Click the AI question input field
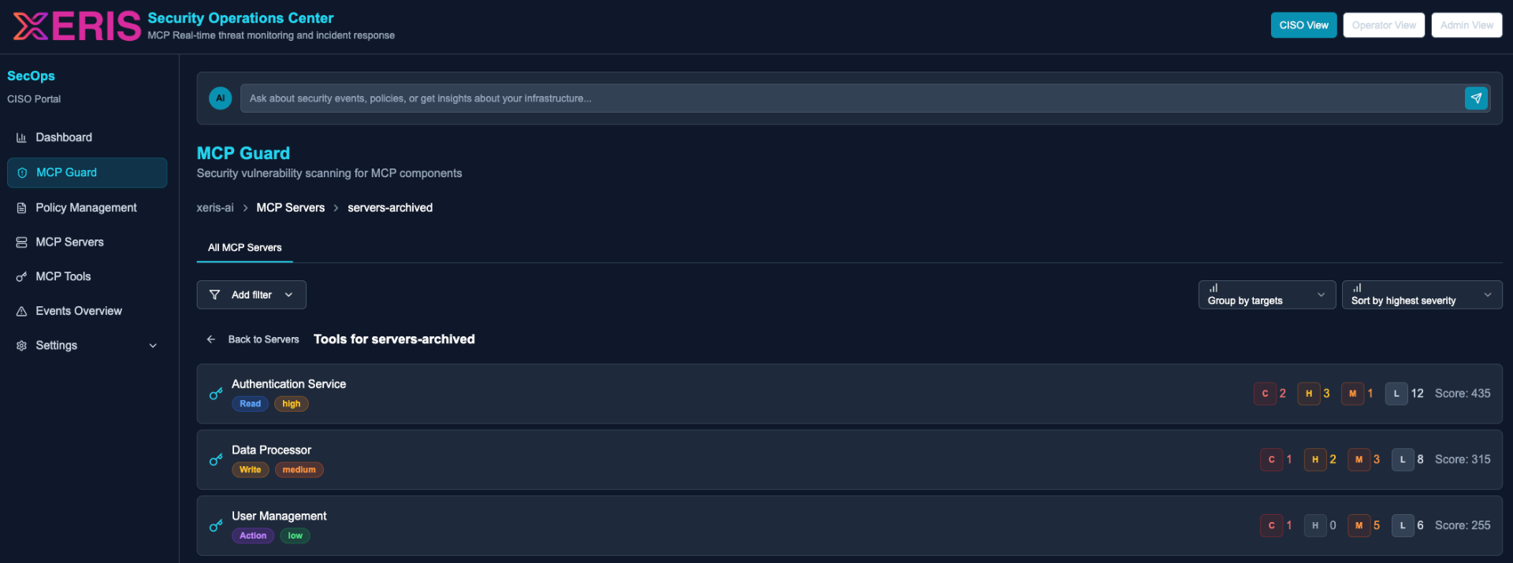Screen dimensions: 1513x563 pyautogui.click(x=851, y=98)
